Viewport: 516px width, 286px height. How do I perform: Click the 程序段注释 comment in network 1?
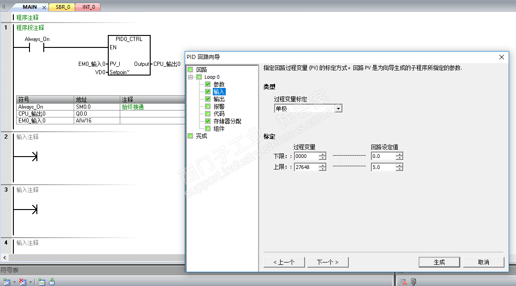click(x=30, y=28)
